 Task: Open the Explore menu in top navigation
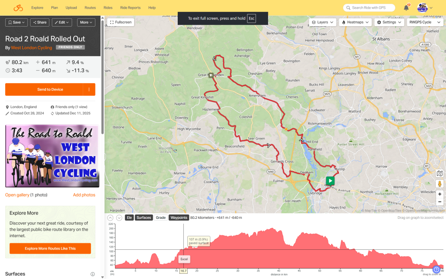pyautogui.click(x=37, y=8)
